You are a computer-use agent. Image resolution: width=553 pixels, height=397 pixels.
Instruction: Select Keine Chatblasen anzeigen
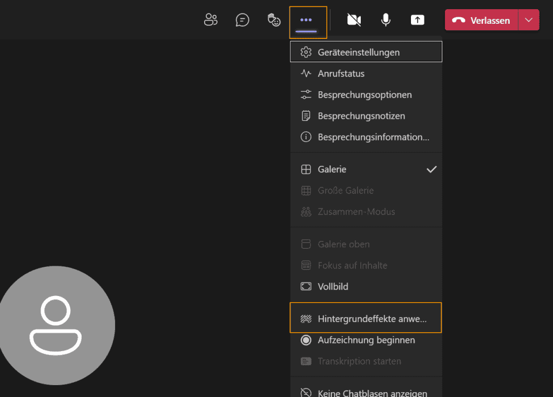(x=366, y=393)
